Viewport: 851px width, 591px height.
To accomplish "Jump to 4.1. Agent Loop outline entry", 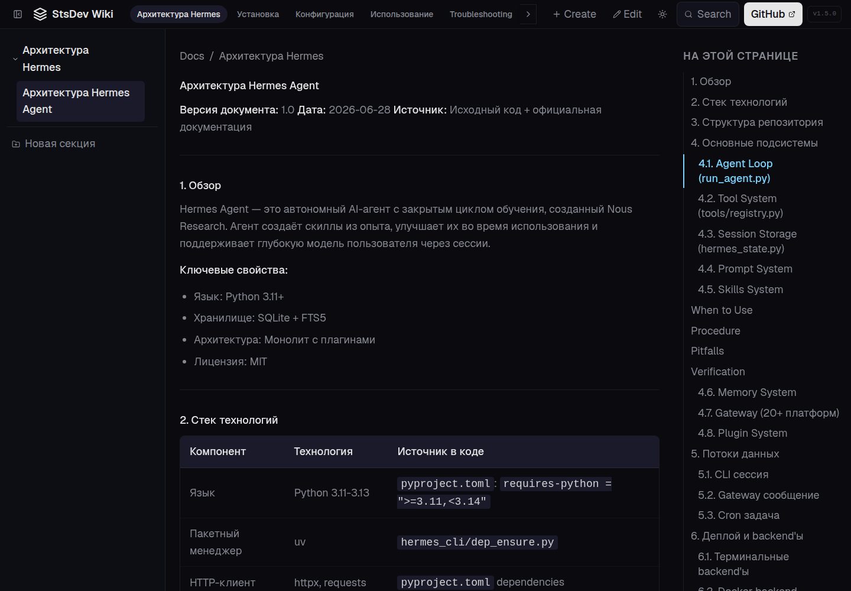I will pos(735,171).
